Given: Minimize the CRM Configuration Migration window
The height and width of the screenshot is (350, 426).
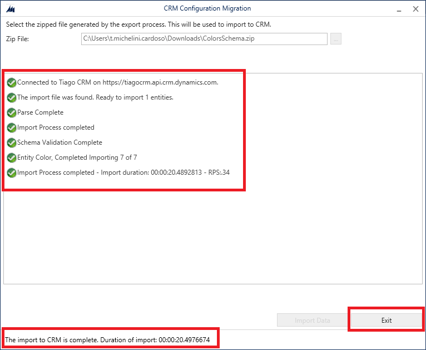Looking at the screenshot, I should pyautogui.click(x=399, y=9).
